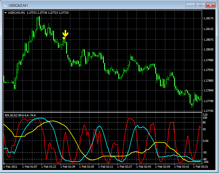Click the 1 Feb 02:59 time label
The width and height of the screenshot is (219, 173).
(163, 166)
